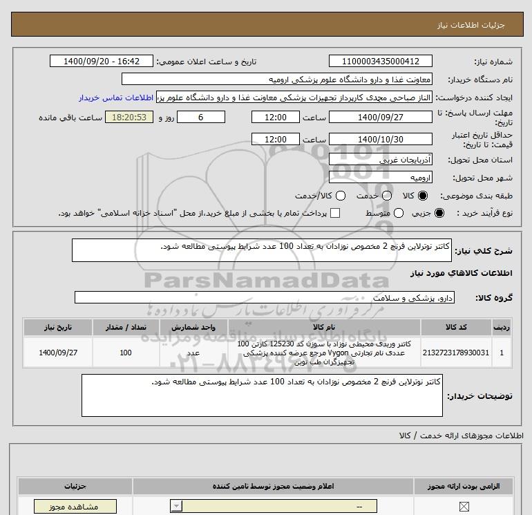532x515 pixels.
Task: Select the کالا radio button
Action: [x=424, y=196]
